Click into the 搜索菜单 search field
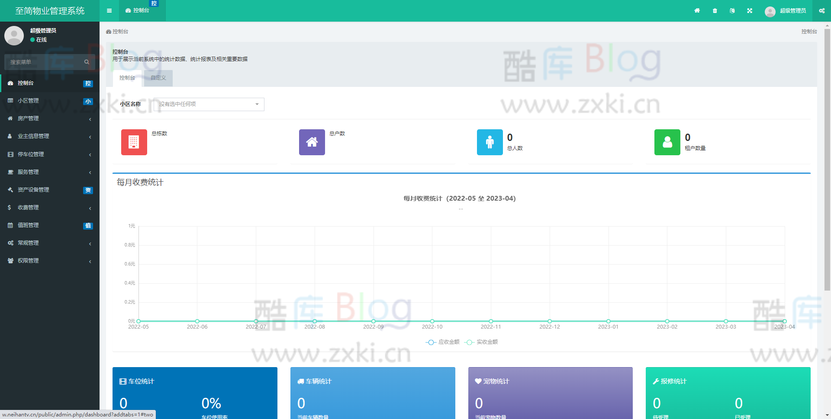This screenshot has width=831, height=419. [x=43, y=62]
